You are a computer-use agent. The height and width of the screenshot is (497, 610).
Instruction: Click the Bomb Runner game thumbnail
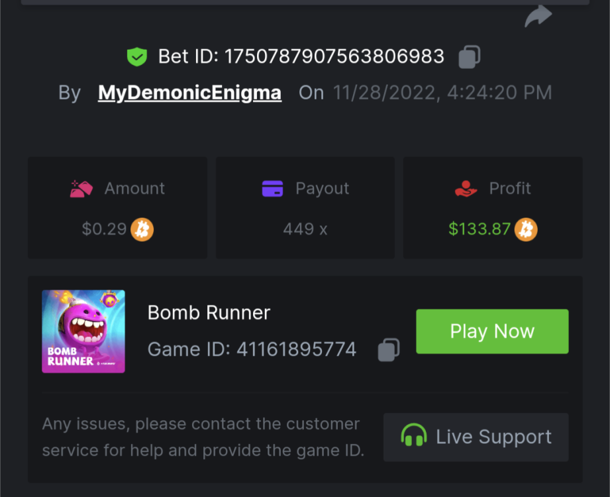[x=83, y=332]
